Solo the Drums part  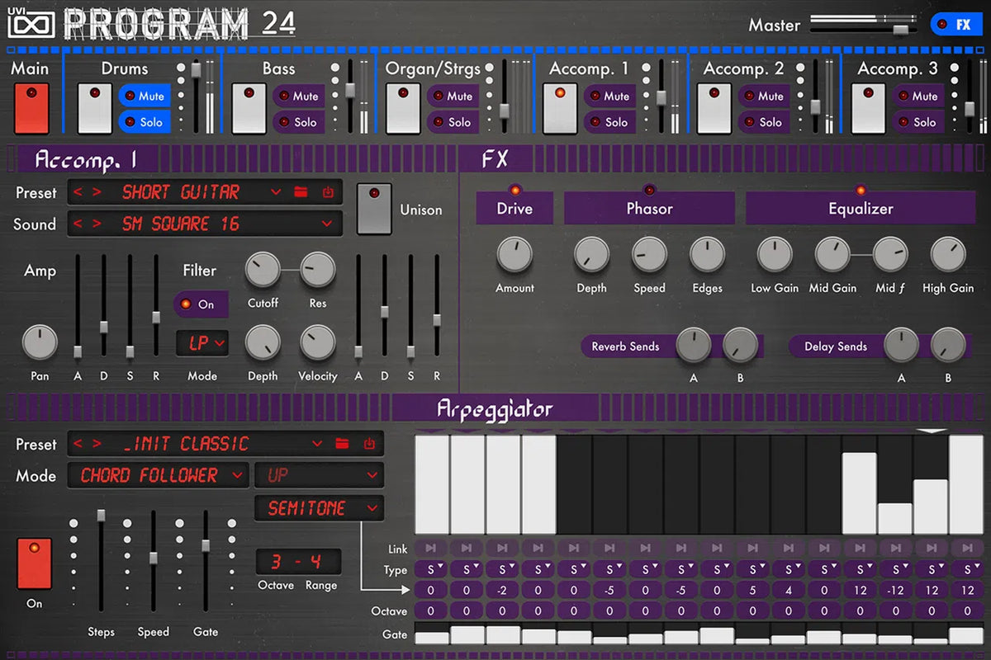(145, 122)
